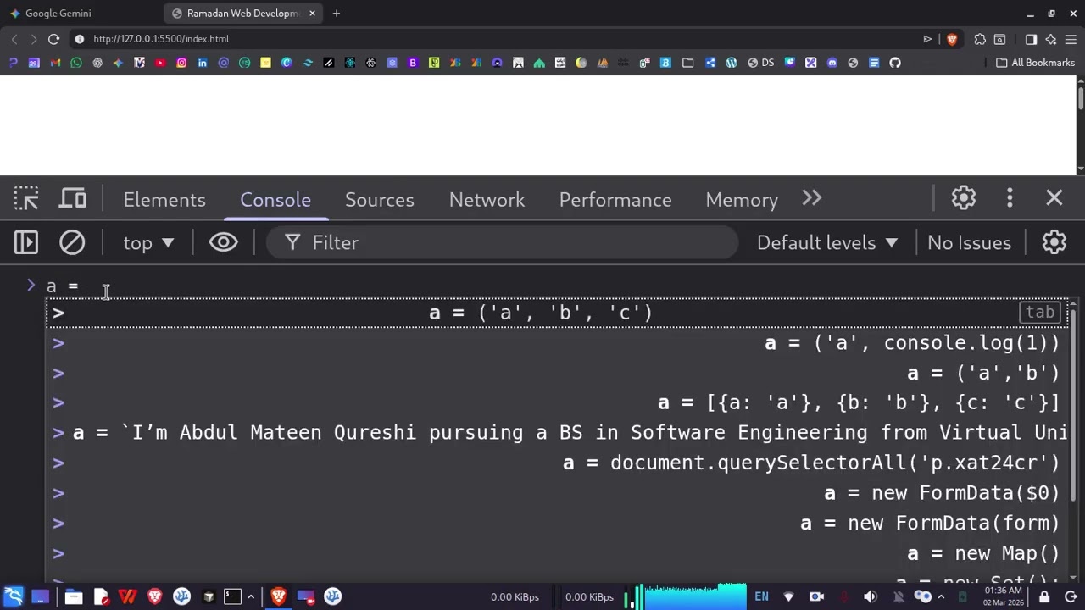Open the Gmail bookmark

[55, 63]
